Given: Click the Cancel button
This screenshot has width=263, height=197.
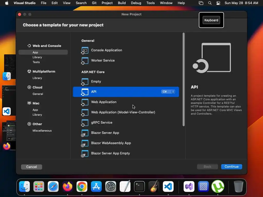Looking at the screenshot, I should [32, 167].
